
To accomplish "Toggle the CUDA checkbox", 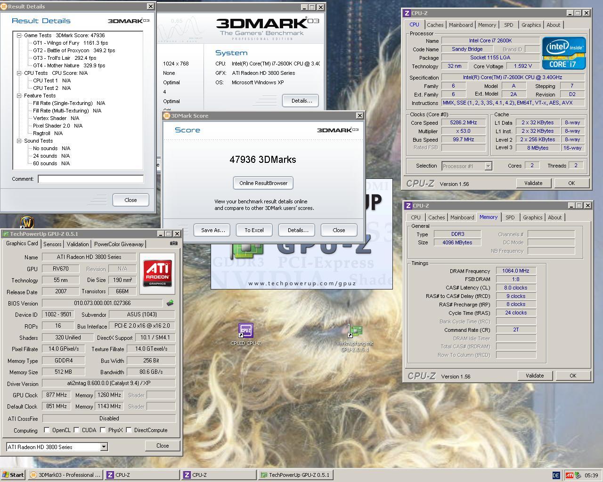I will tap(76, 430).
